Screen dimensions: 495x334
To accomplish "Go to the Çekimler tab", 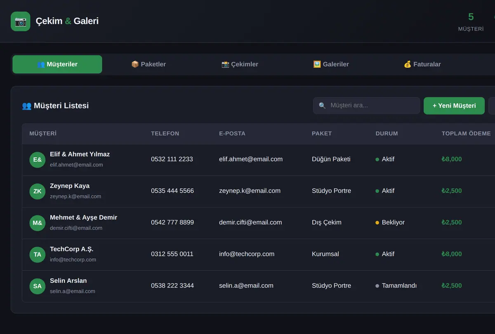I will 240,64.
